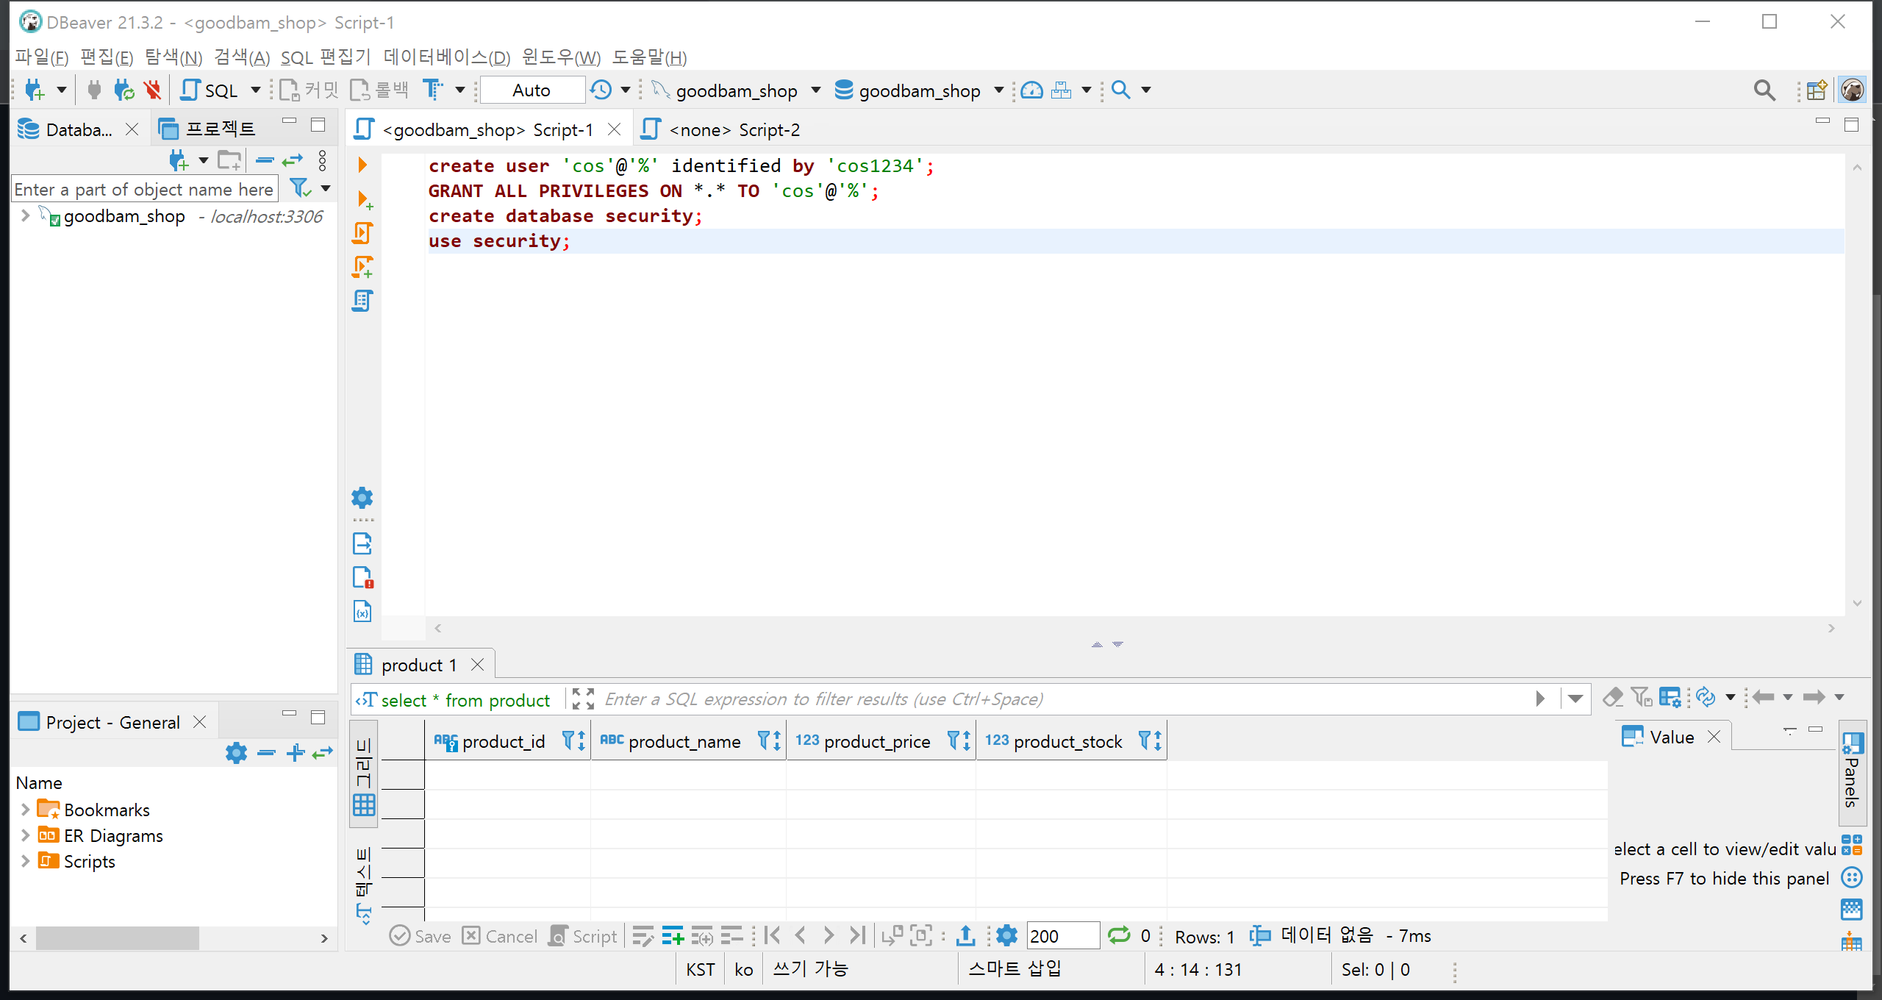Disconnect using the red plug icon

153,90
